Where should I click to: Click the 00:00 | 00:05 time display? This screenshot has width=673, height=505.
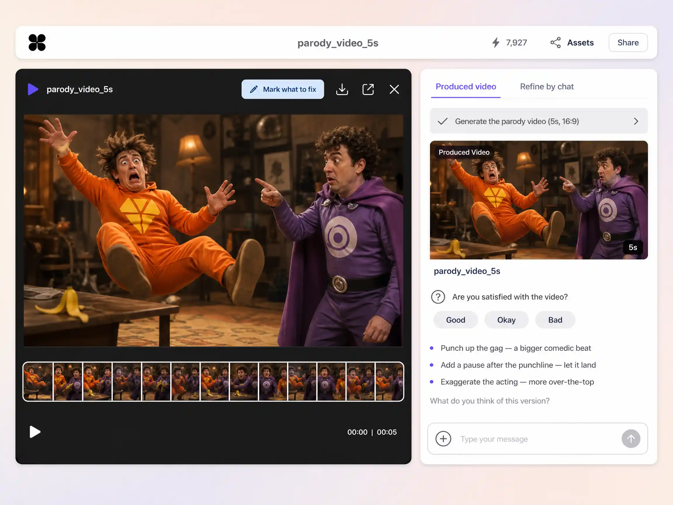point(372,432)
